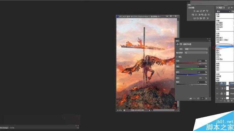
Task: Click the red channel percentage input field
Action: (x=201, y=61)
